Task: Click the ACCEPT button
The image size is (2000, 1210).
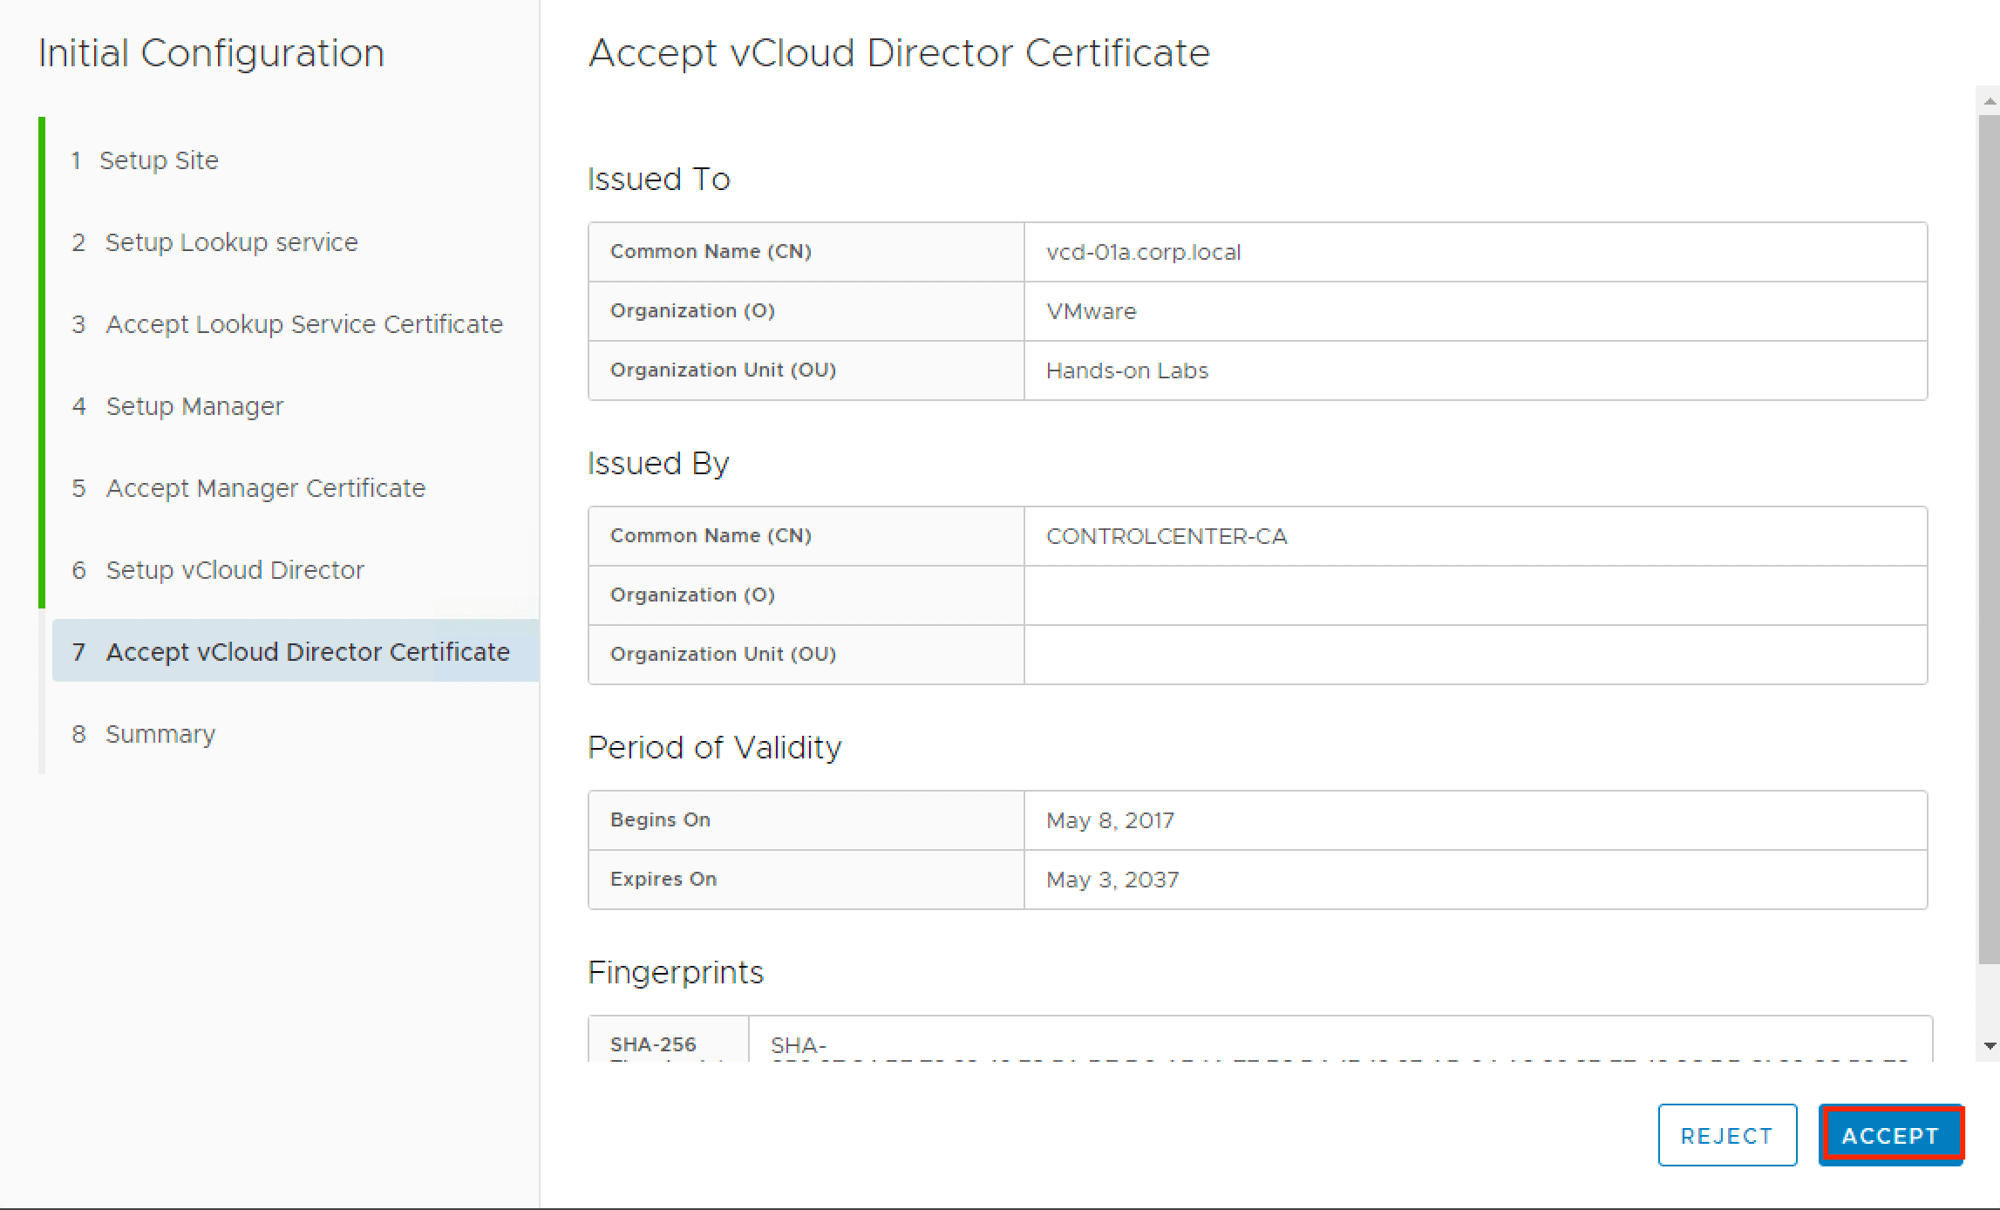Action: [1890, 1135]
